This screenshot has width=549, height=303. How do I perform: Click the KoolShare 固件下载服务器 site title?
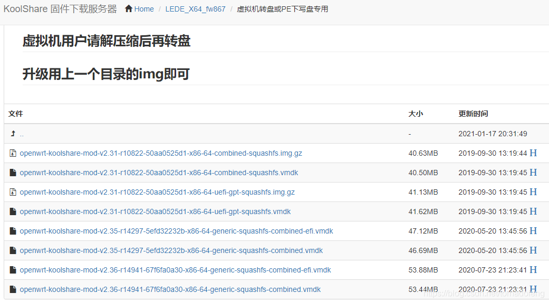[x=60, y=9]
